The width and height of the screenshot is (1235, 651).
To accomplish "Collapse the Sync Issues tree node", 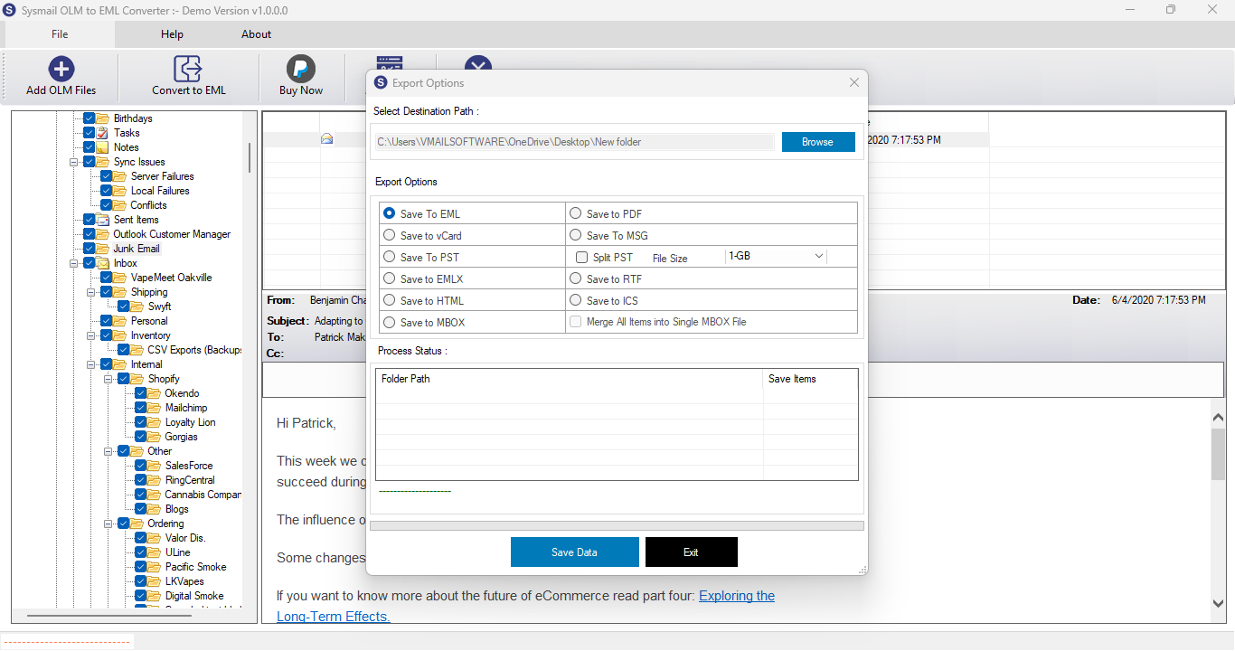I will (x=73, y=162).
